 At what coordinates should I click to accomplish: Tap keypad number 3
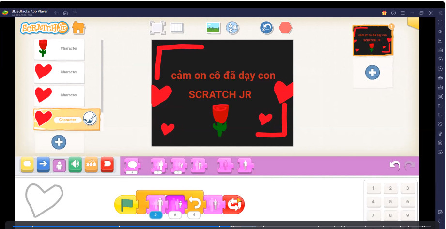point(407,188)
